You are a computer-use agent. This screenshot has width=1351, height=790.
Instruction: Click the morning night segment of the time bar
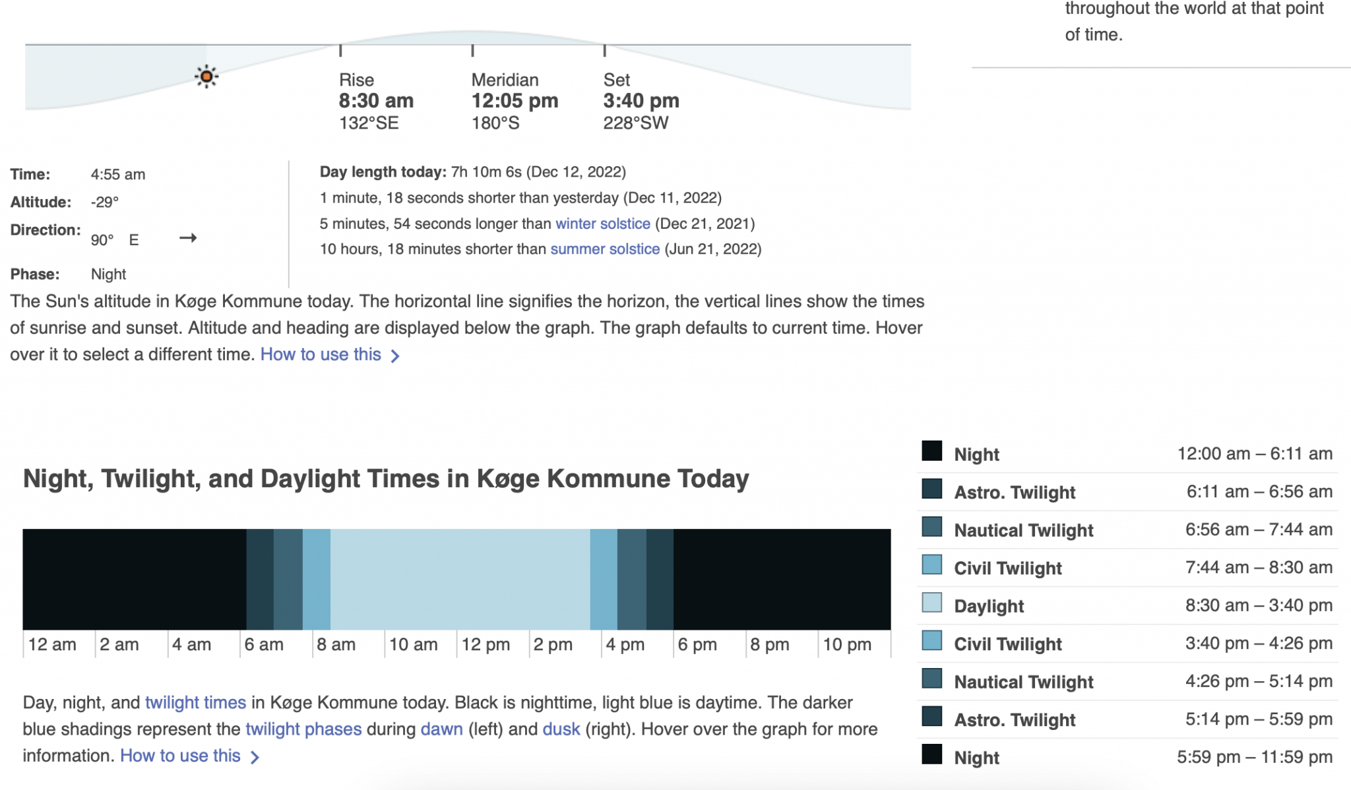[135, 579]
